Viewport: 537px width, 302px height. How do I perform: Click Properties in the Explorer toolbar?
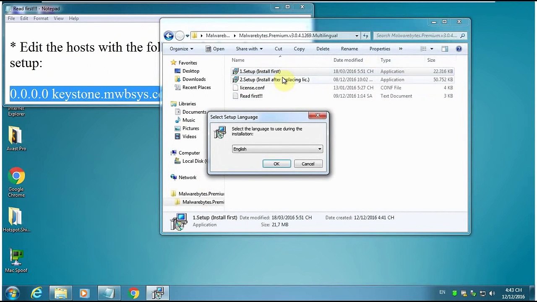point(380,49)
